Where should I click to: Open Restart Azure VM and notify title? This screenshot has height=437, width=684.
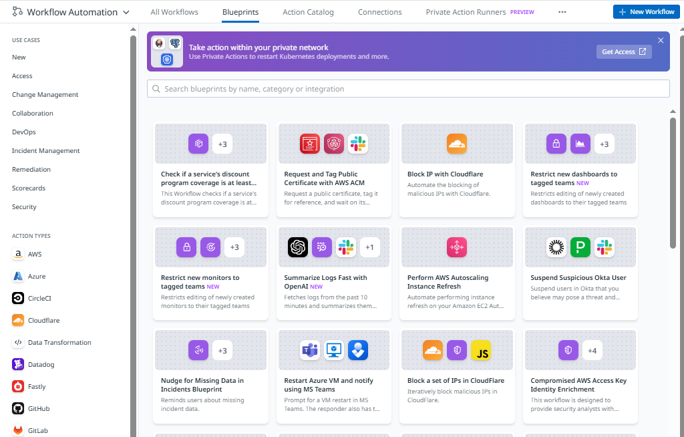[x=329, y=385]
